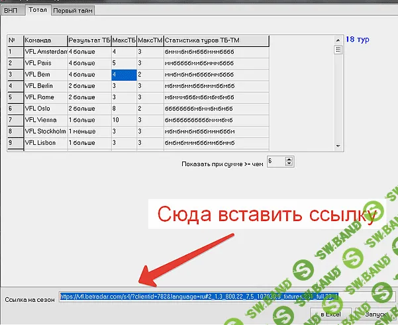Click Статистика туров ТБ-ТМ column header
This screenshot has height=325, width=398.
click(217, 40)
